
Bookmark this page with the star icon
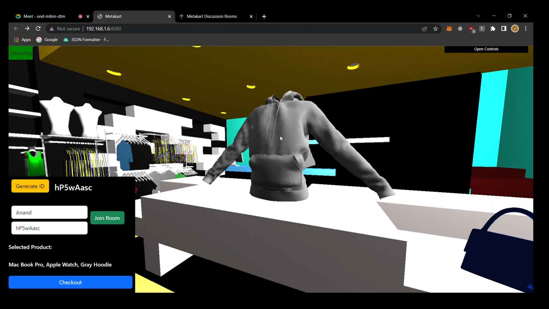(x=435, y=29)
